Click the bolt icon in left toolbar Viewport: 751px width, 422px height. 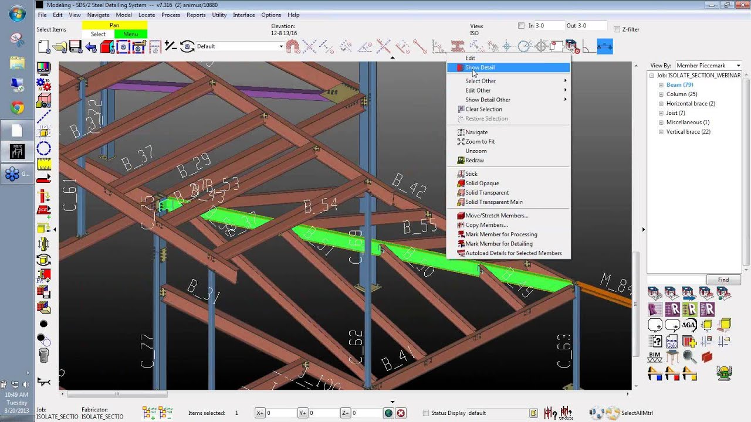click(x=44, y=355)
